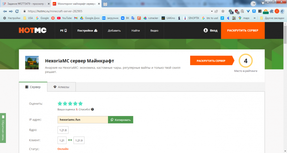
Task: Click the hexoriamc.fun IP address field
Action: coord(83,120)
